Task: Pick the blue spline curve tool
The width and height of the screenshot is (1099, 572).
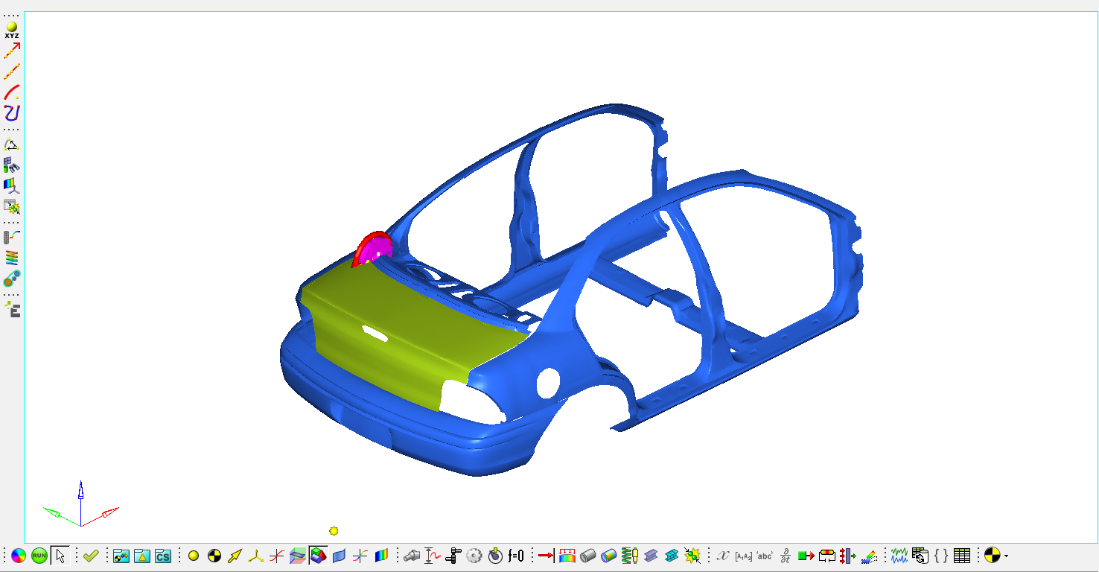Action: [12, 113]
